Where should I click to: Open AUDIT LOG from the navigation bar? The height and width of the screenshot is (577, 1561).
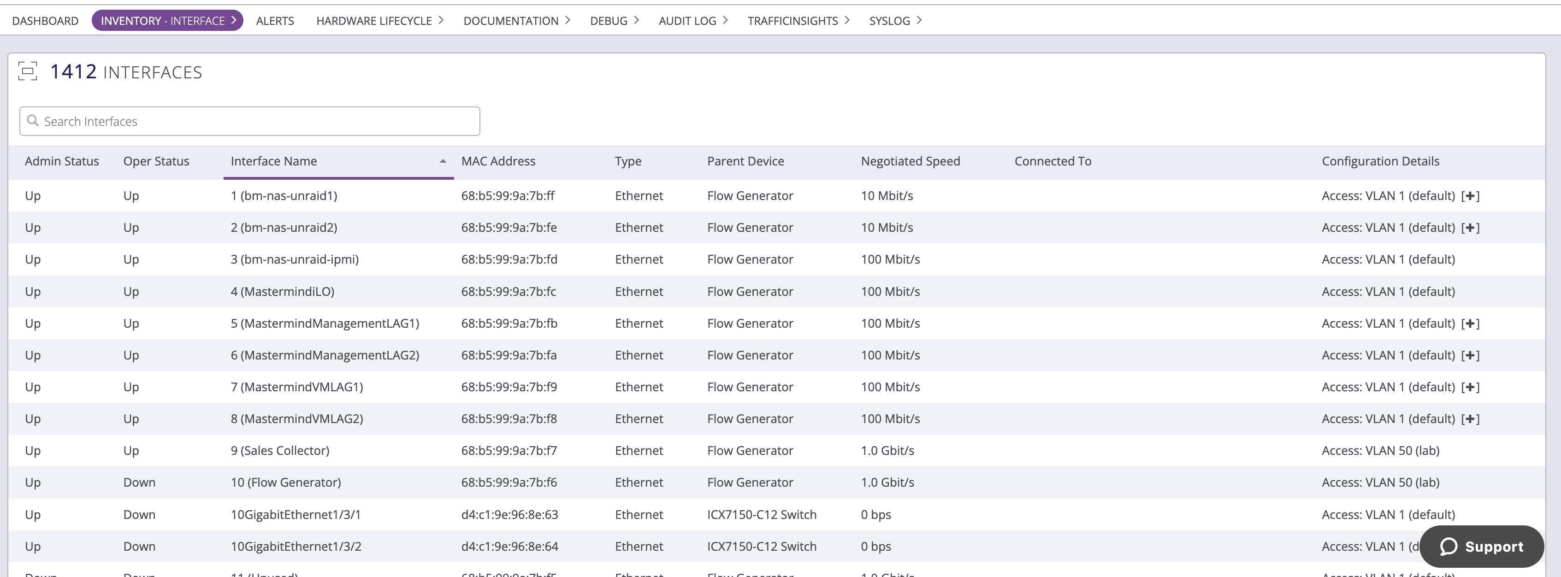coord(688,20)
